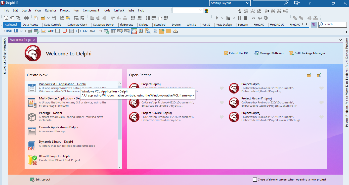
Task: Expand the Open folder dropdown arrow
Action: [48, 18]
